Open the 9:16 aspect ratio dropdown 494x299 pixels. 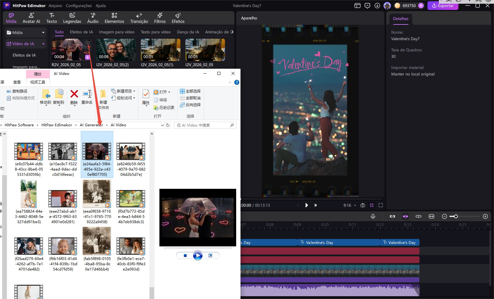[350, 205]
